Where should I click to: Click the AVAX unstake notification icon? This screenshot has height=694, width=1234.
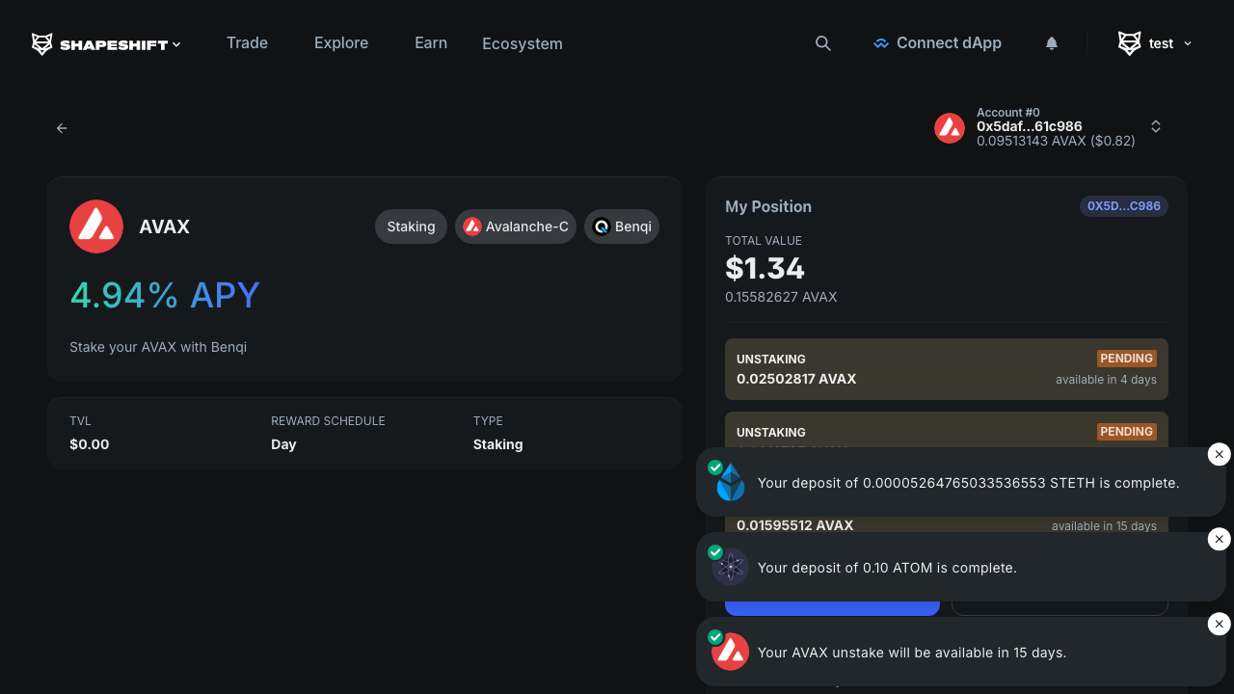730,653
